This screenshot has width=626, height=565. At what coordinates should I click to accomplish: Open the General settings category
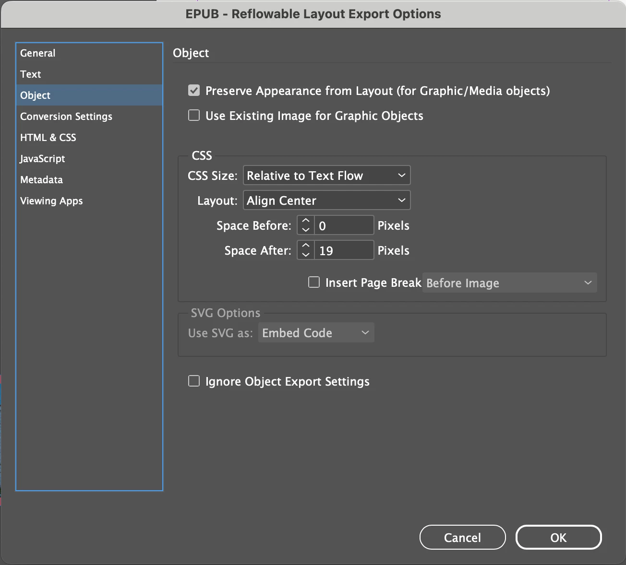(x=89, y=53)
